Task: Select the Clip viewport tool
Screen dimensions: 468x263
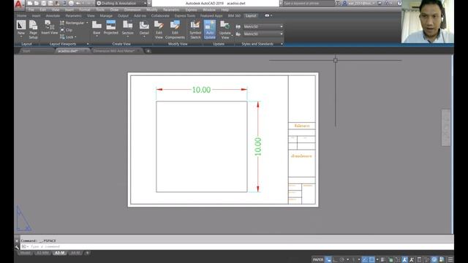Action: pos(67,30)
